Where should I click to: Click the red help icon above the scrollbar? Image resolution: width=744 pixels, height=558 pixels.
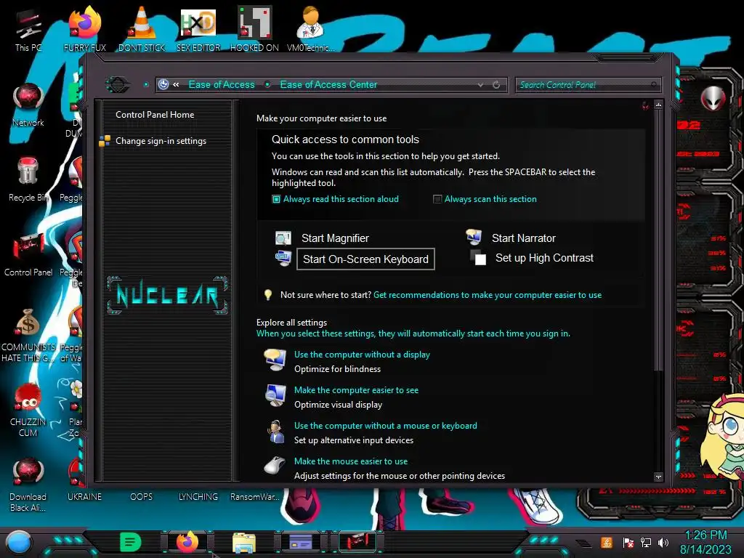tap(645, 105)
